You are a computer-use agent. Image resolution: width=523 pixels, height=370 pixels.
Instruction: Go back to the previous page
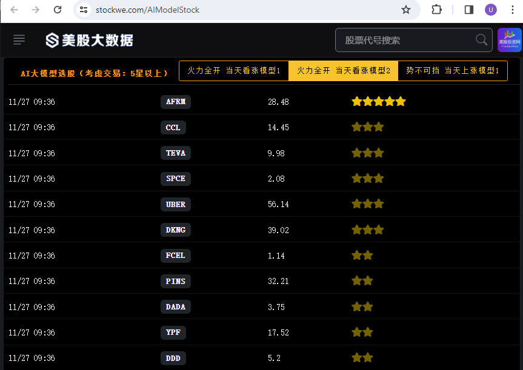14,10
